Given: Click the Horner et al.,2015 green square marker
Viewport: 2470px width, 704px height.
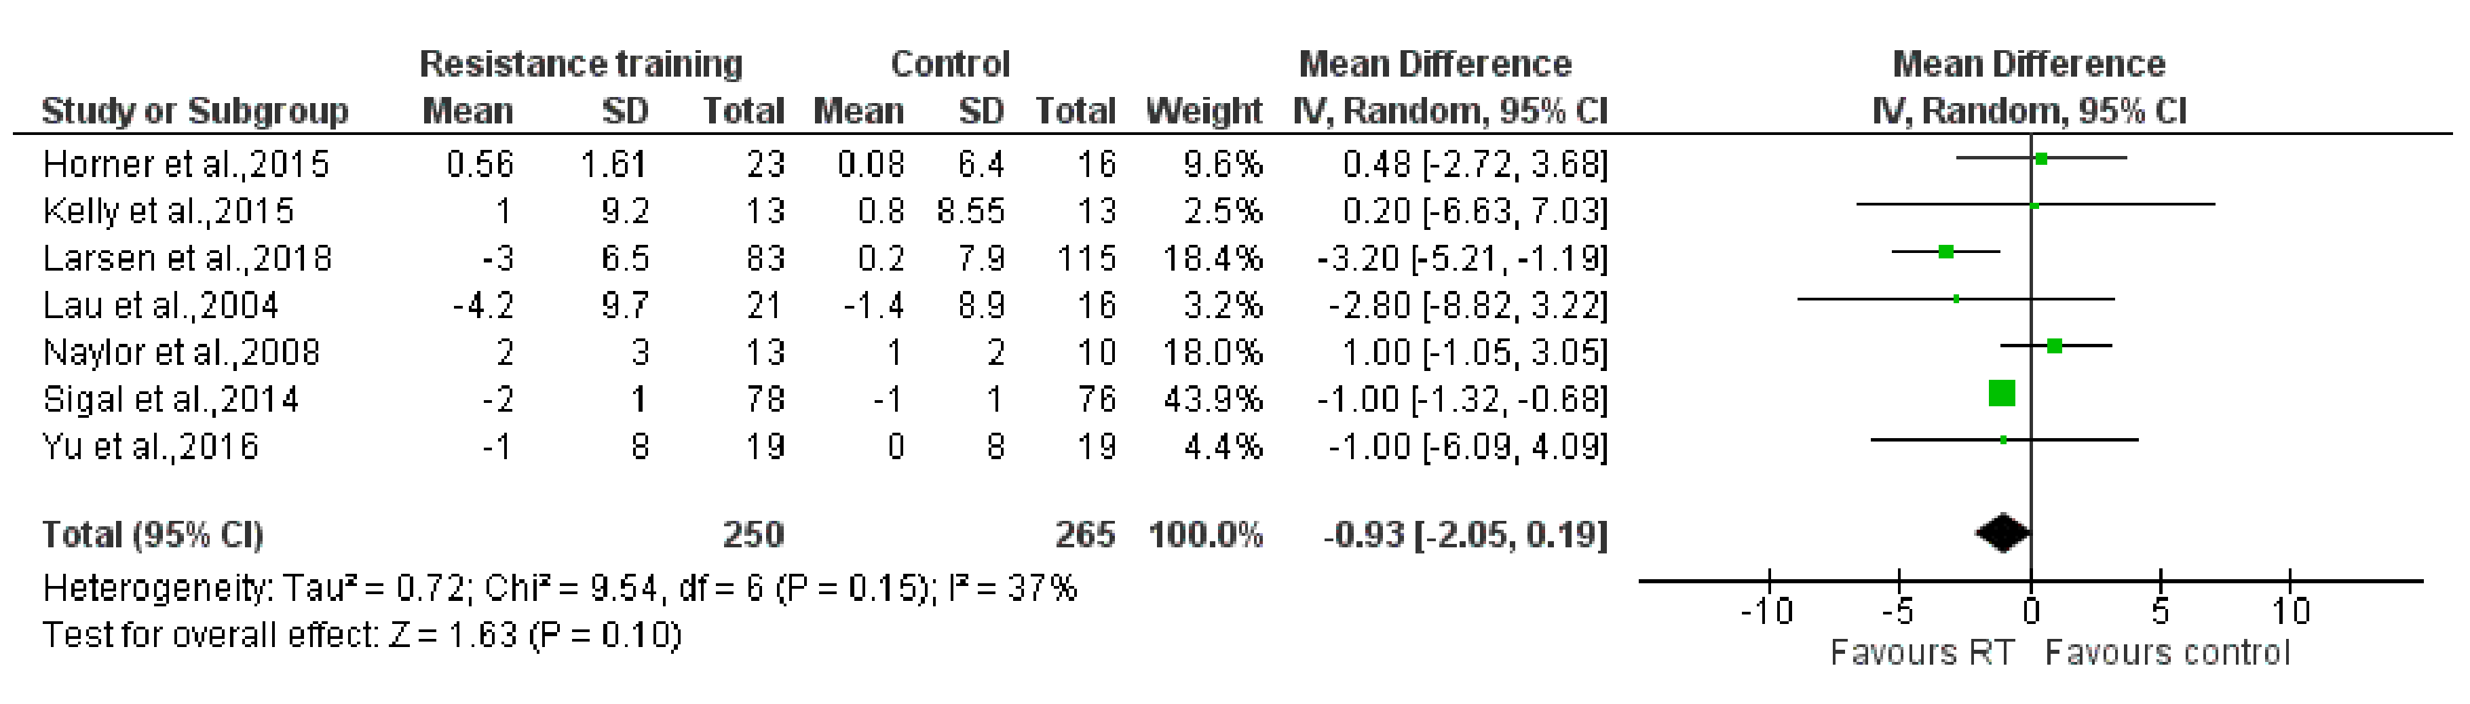Looking at the screenshot, I should pyautogui.click(x=2041, y=158).
